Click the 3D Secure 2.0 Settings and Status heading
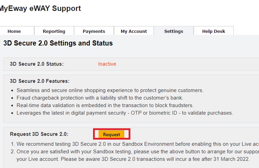Viewport: 259px width, 168px height. point(58,43)
